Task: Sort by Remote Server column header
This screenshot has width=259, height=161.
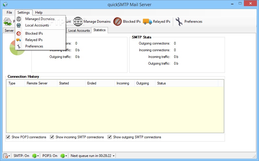Action: click(x=41, y=83)
